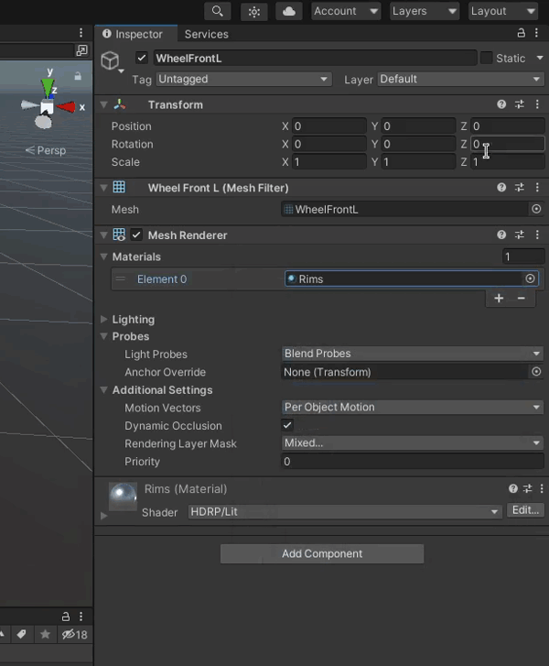
Task: Collapse the Transform component
Action: (x=104, y=104)
